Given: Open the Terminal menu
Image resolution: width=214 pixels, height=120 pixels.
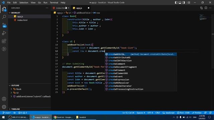Looking at the screenshot, I should tap(54, 2).
